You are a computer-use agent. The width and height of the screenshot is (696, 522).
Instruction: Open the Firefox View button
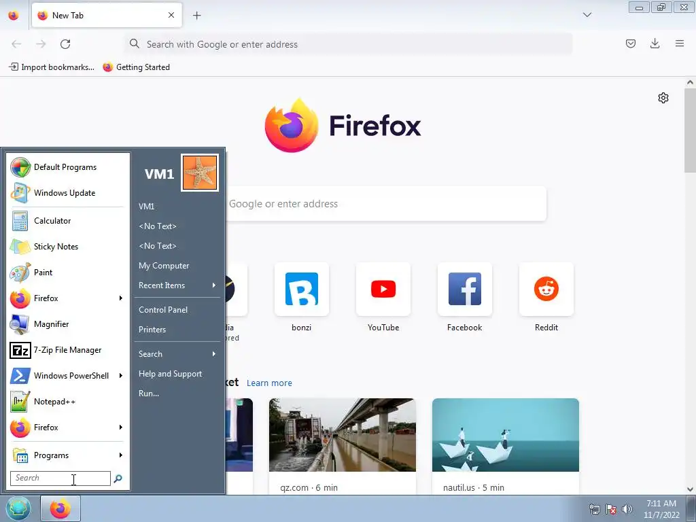[14, 16]
